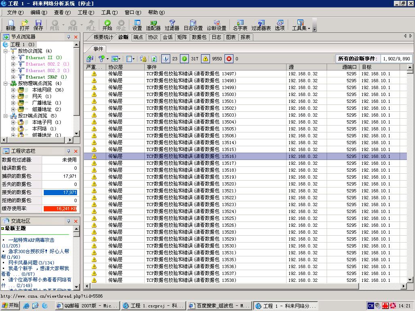Click the 源端口 column header
This screenshot has width=415, height=311.
349,67
